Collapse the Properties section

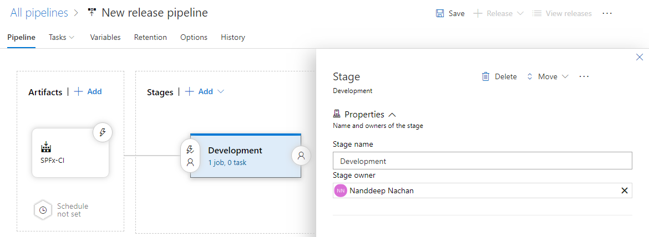coord(392,115)
